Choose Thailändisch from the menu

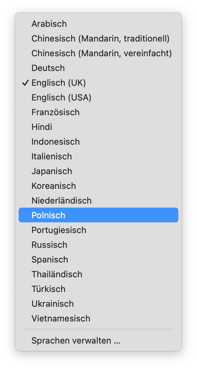pos(98,274)
